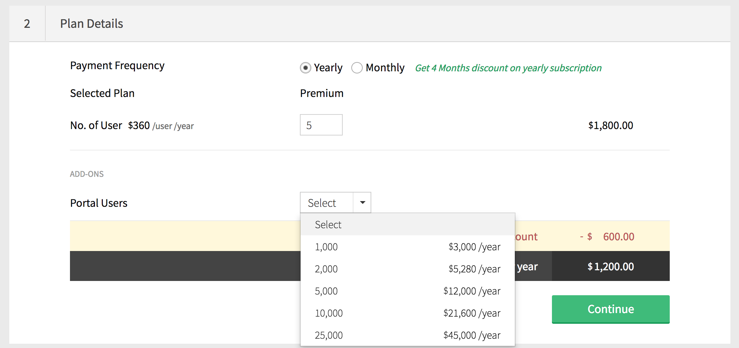Click the step number 2 badge
739x348 pixels.
pos(27,24)
